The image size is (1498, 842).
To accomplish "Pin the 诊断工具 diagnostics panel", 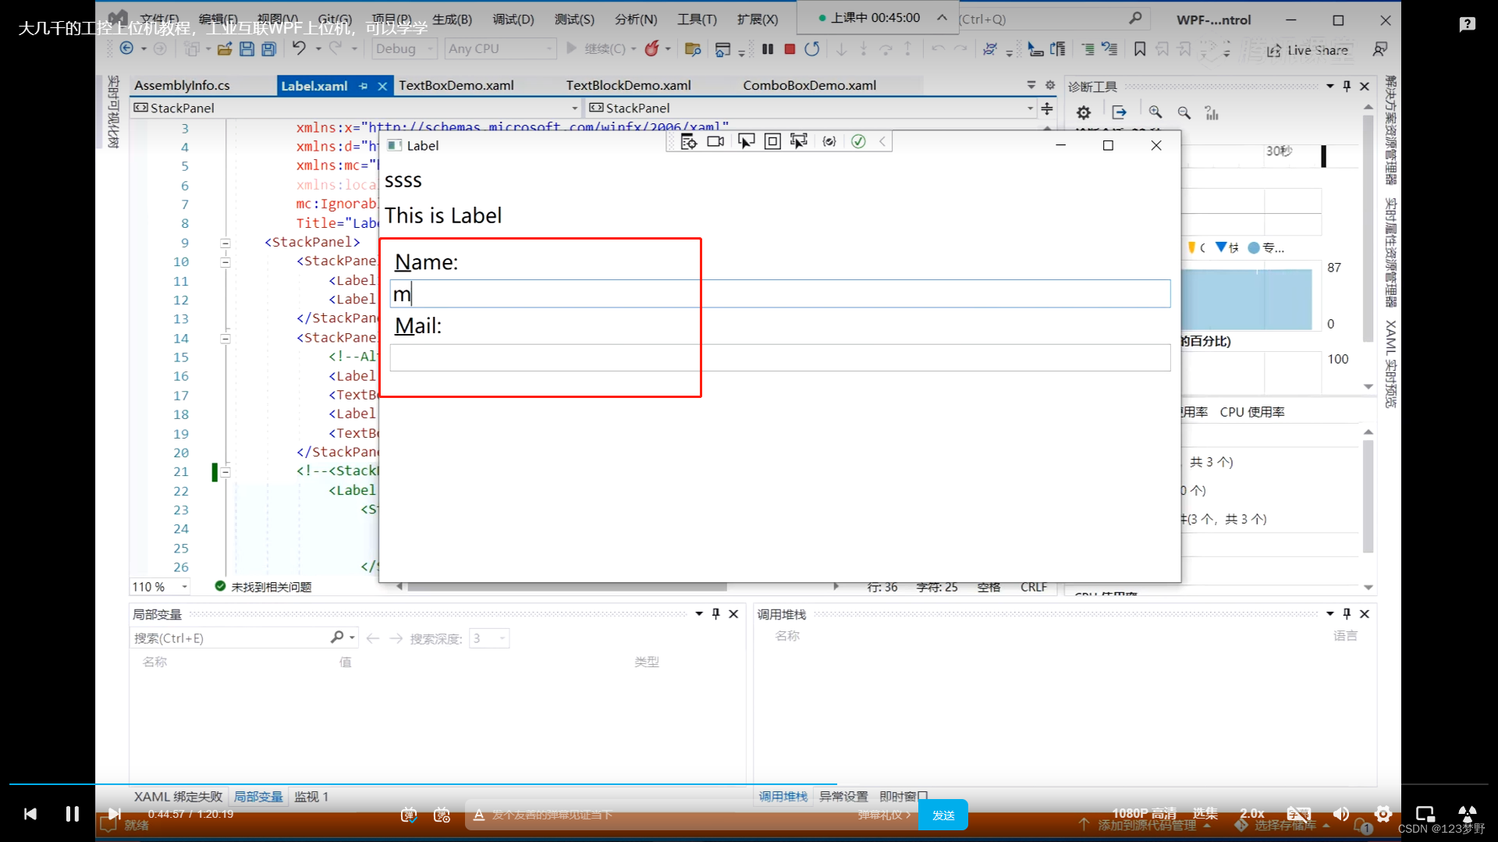I will pyautogui.click(x=1347, y=86).
